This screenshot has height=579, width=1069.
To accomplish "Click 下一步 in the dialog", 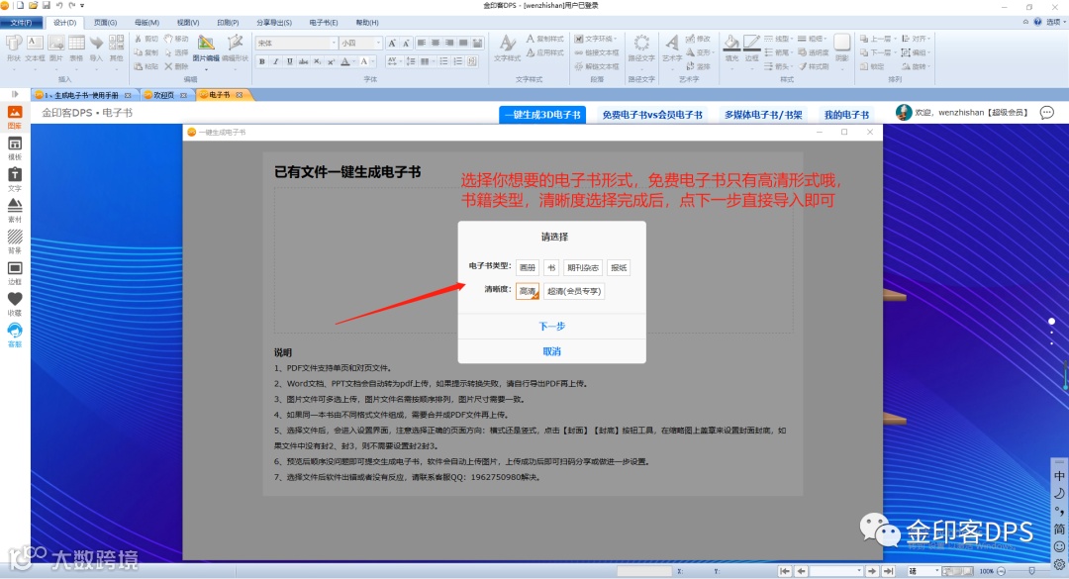I will (551, 326).
